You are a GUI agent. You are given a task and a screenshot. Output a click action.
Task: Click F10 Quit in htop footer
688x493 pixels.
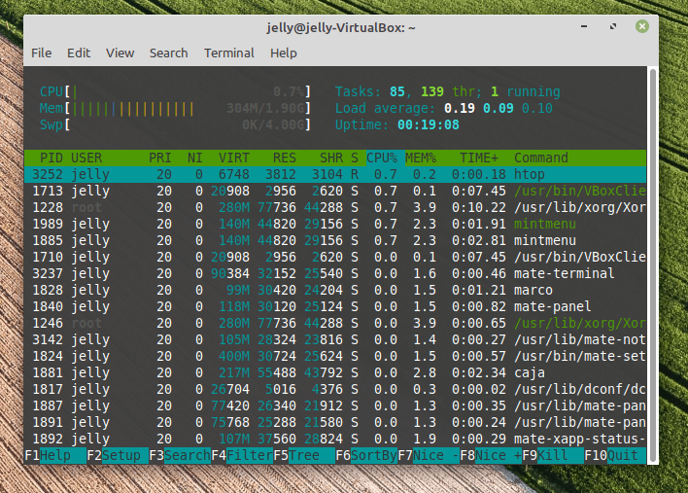(615, 455)
